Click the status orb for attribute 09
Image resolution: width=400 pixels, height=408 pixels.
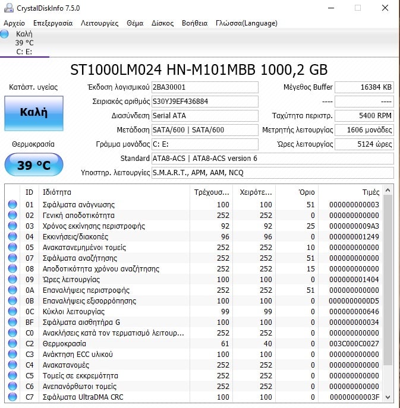12,279
